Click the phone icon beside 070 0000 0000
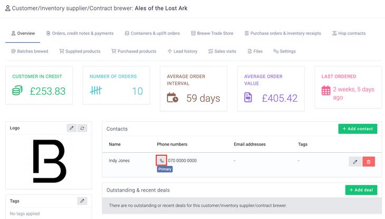This screenshot has width=385, height=219. (162, 161)
